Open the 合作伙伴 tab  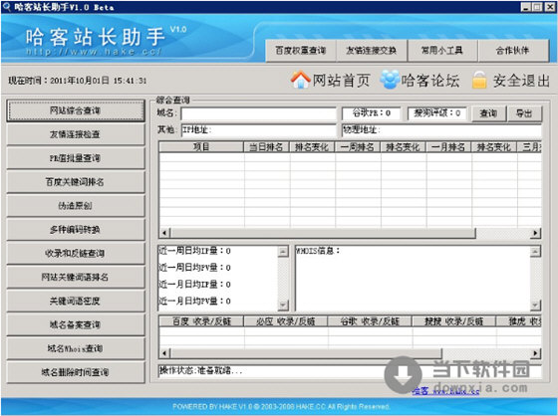(513, 51)
